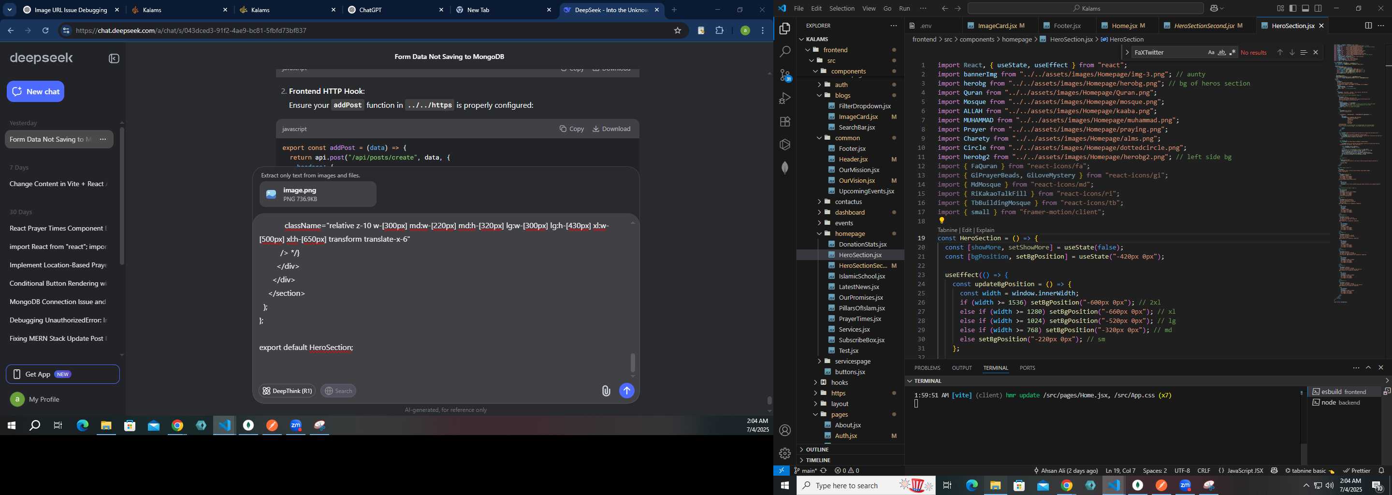Screen dimensions: 1392x495
Task: Open Source Control view with 31 badge
Action: point(784,75)
